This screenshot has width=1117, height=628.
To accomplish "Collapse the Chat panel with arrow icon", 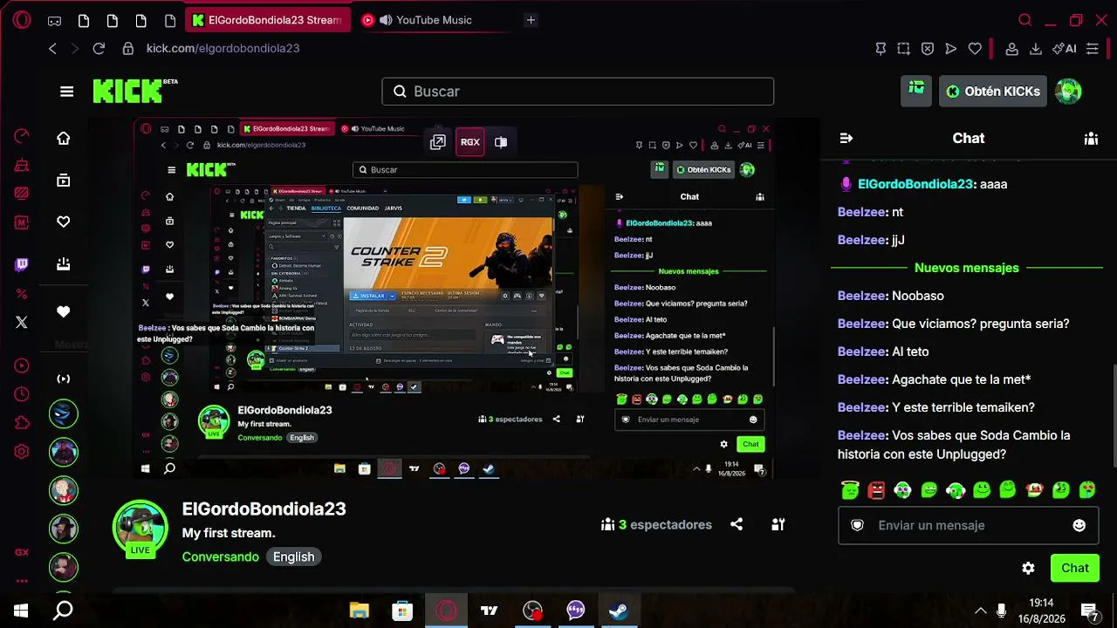I will (x=846, y=138).
